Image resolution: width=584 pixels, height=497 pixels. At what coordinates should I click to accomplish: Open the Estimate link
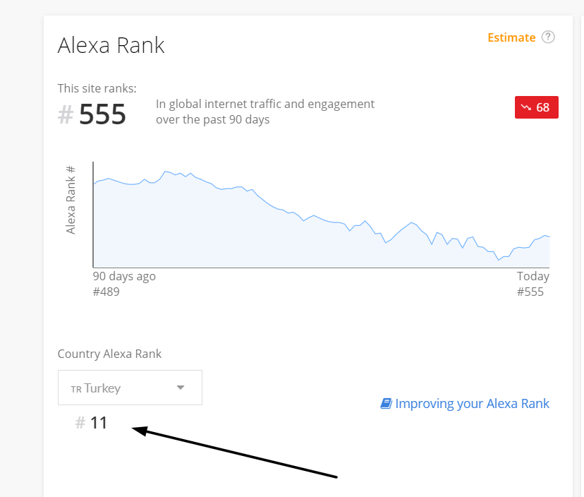coord(511,37)
